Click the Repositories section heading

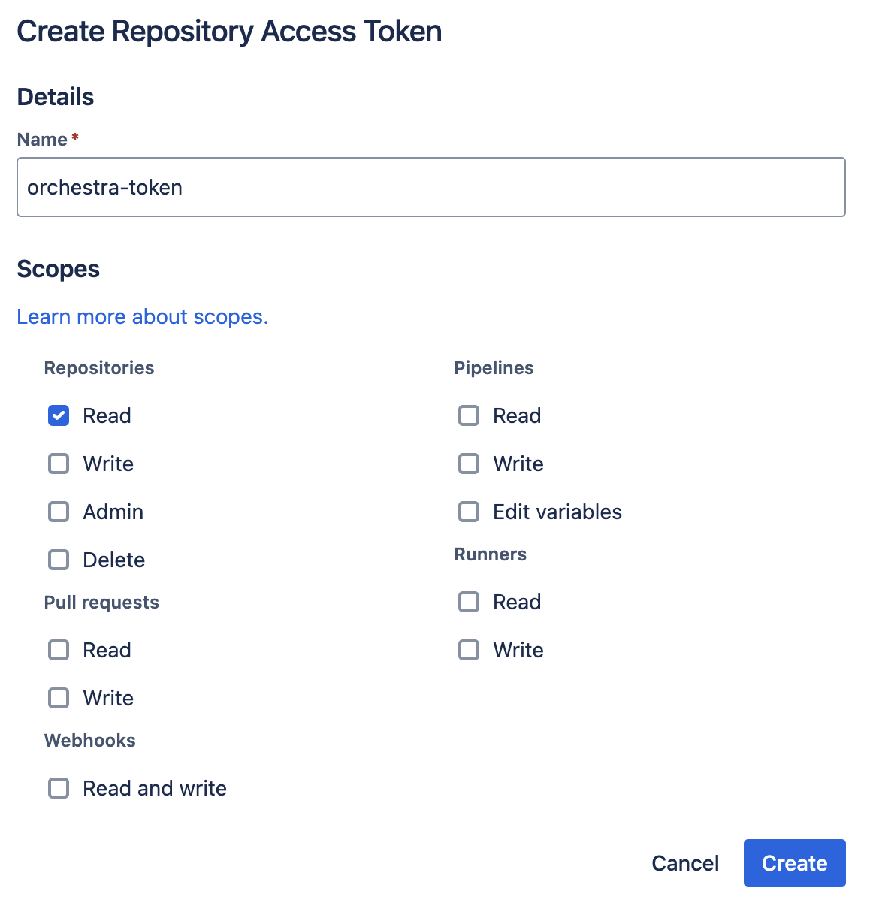98,367
